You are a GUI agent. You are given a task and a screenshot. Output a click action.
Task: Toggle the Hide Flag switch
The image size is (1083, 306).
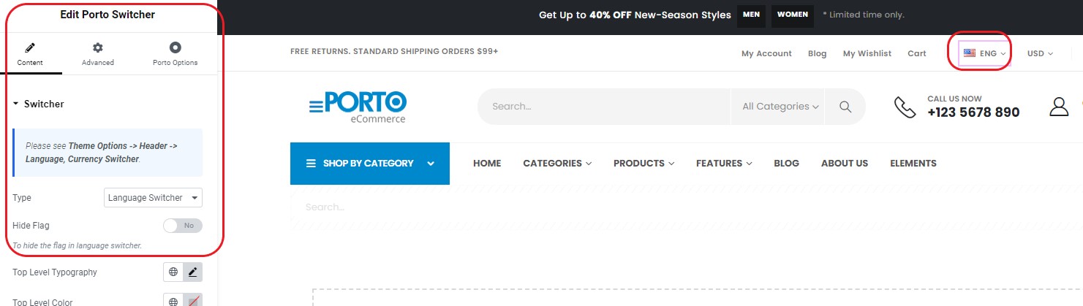tap(182, 226)
